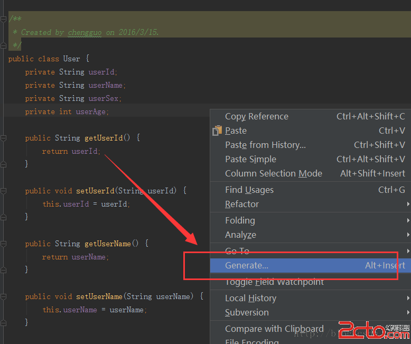The width and height of the screenshot is (411, 344).
Task: Click the Paste clipboard icon in context menu
Action: click(217, 131)
